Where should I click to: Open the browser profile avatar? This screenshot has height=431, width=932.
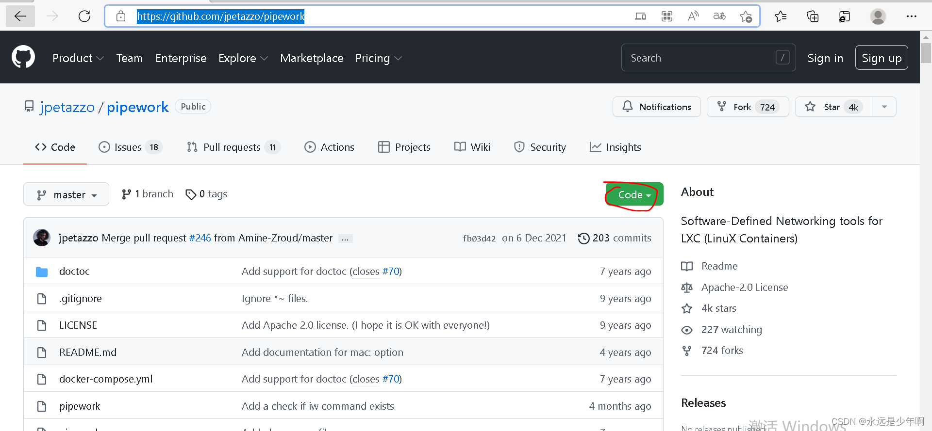click(878, 16)
